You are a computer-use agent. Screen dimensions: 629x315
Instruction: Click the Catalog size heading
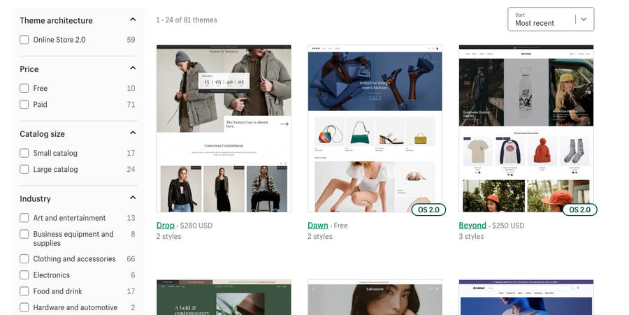[x=42, y=134]
